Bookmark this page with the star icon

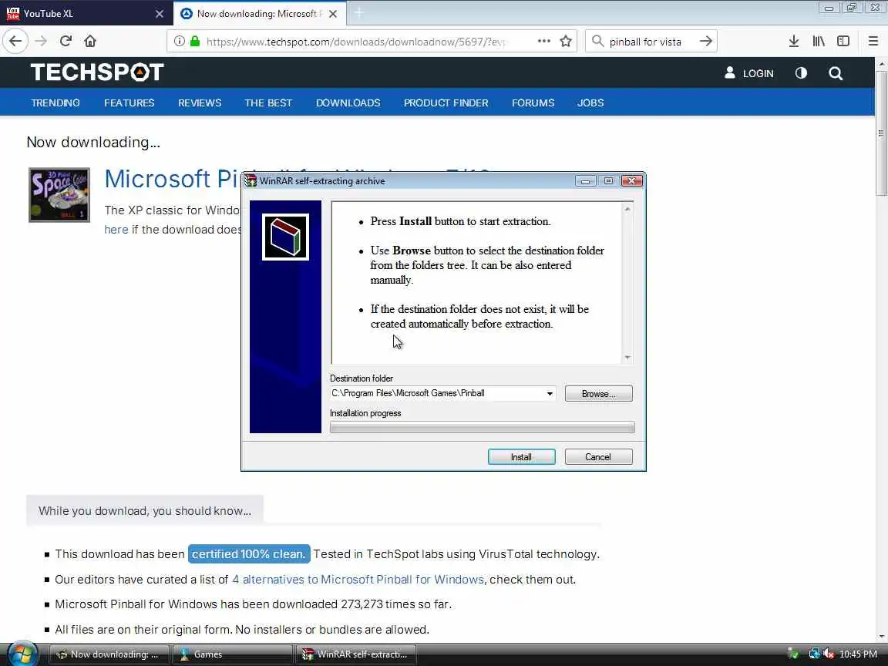(566, 41)
